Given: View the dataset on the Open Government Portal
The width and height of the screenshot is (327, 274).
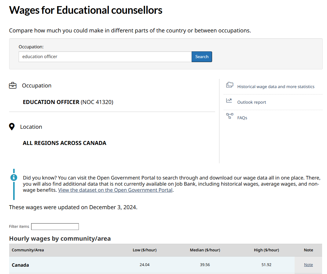Looking at the screenshot, I should click(115, 190).
